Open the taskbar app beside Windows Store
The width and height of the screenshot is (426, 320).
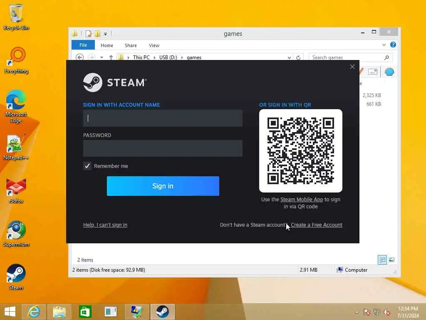111,312
